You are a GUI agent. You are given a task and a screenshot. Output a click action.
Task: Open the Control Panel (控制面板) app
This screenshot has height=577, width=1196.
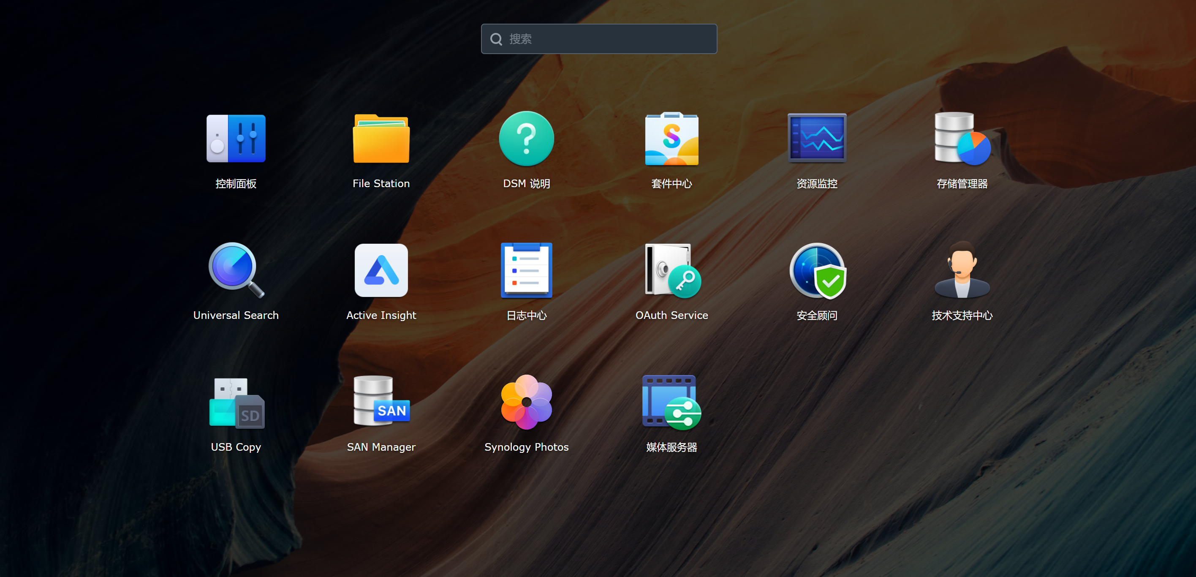(x=236, y=138)
